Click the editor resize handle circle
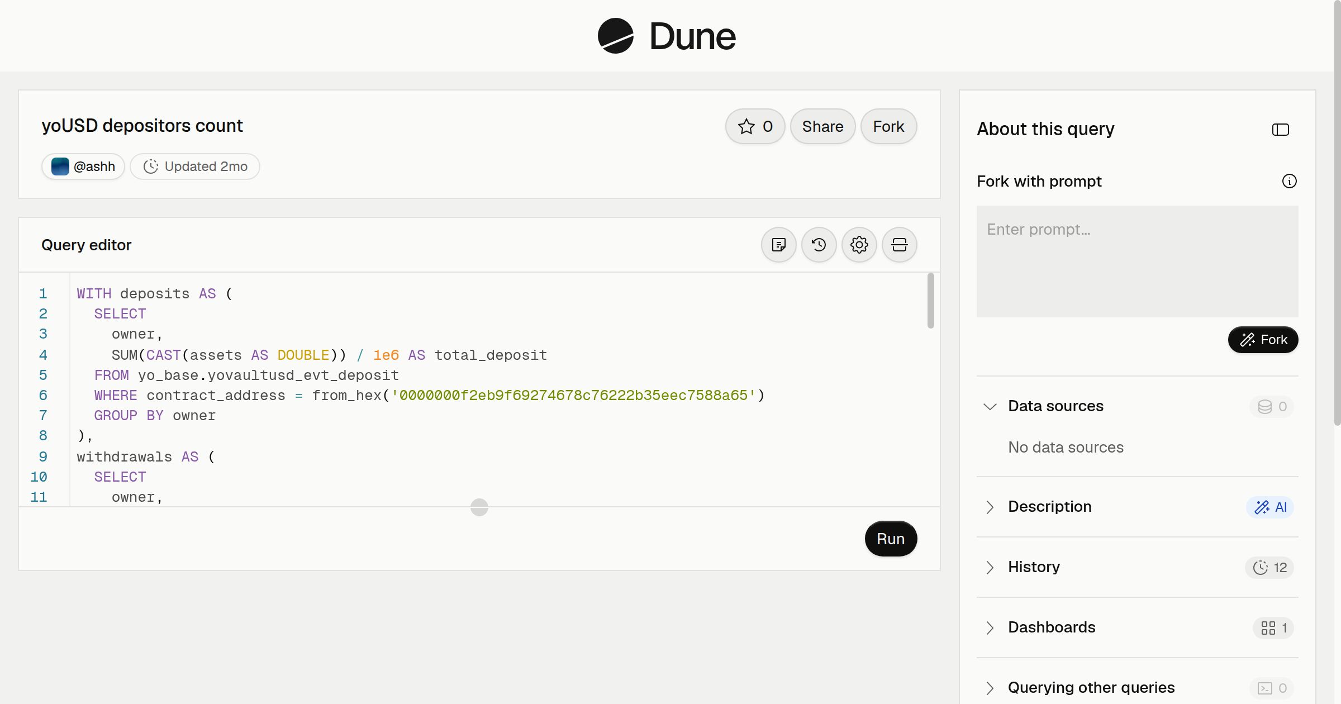1341x704 pixels. [x=479, y=507]
